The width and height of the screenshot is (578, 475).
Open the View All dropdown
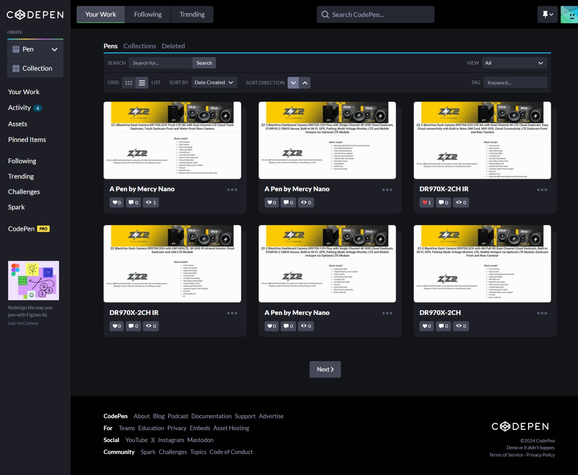(x=514, y=63)
